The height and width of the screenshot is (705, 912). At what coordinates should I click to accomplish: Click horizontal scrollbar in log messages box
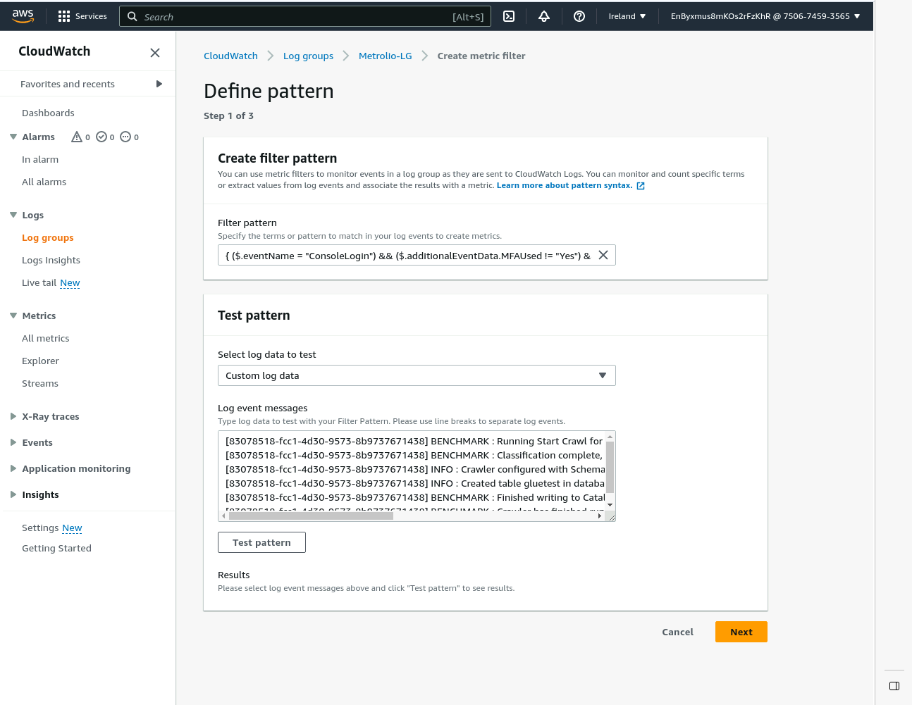[x=310, y=516]
